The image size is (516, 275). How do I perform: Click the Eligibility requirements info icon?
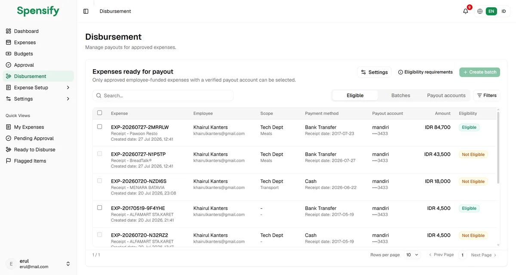pyautogui.click(x=400, y=72)
